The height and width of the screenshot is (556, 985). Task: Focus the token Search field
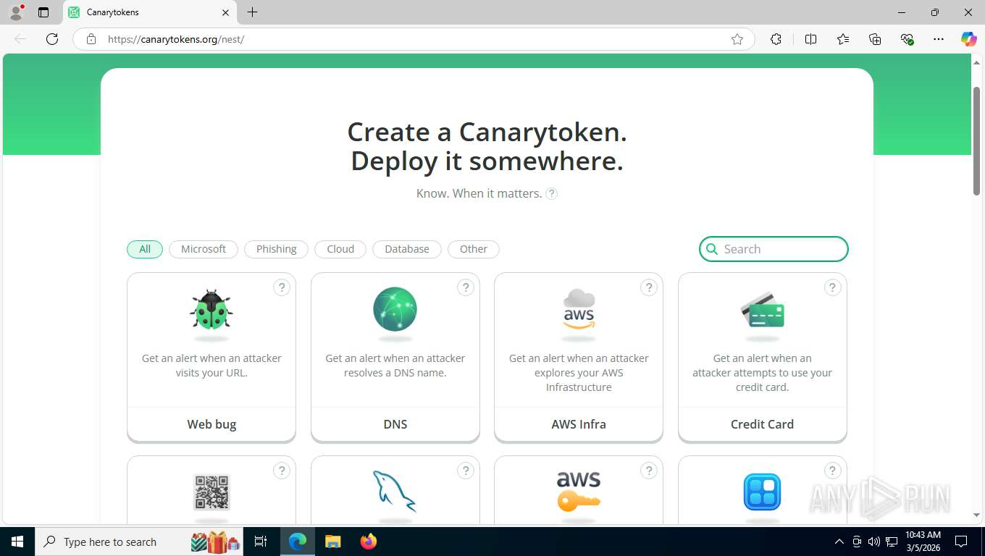coord(774,249)
